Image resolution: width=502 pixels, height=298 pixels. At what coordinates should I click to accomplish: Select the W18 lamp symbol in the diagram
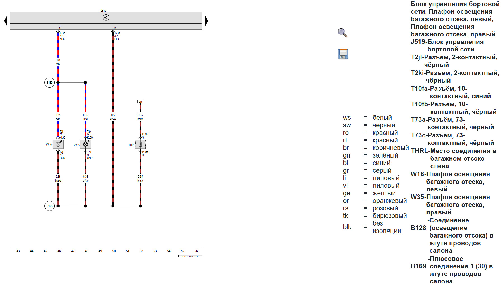point(58,144)
